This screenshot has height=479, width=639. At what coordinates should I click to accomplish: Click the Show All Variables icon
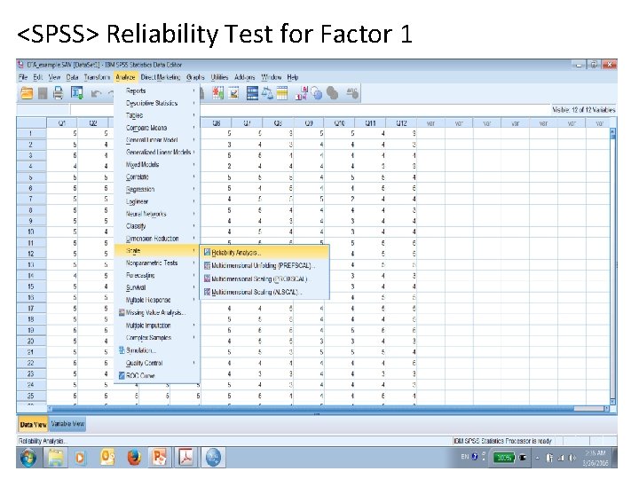[332, 94]
